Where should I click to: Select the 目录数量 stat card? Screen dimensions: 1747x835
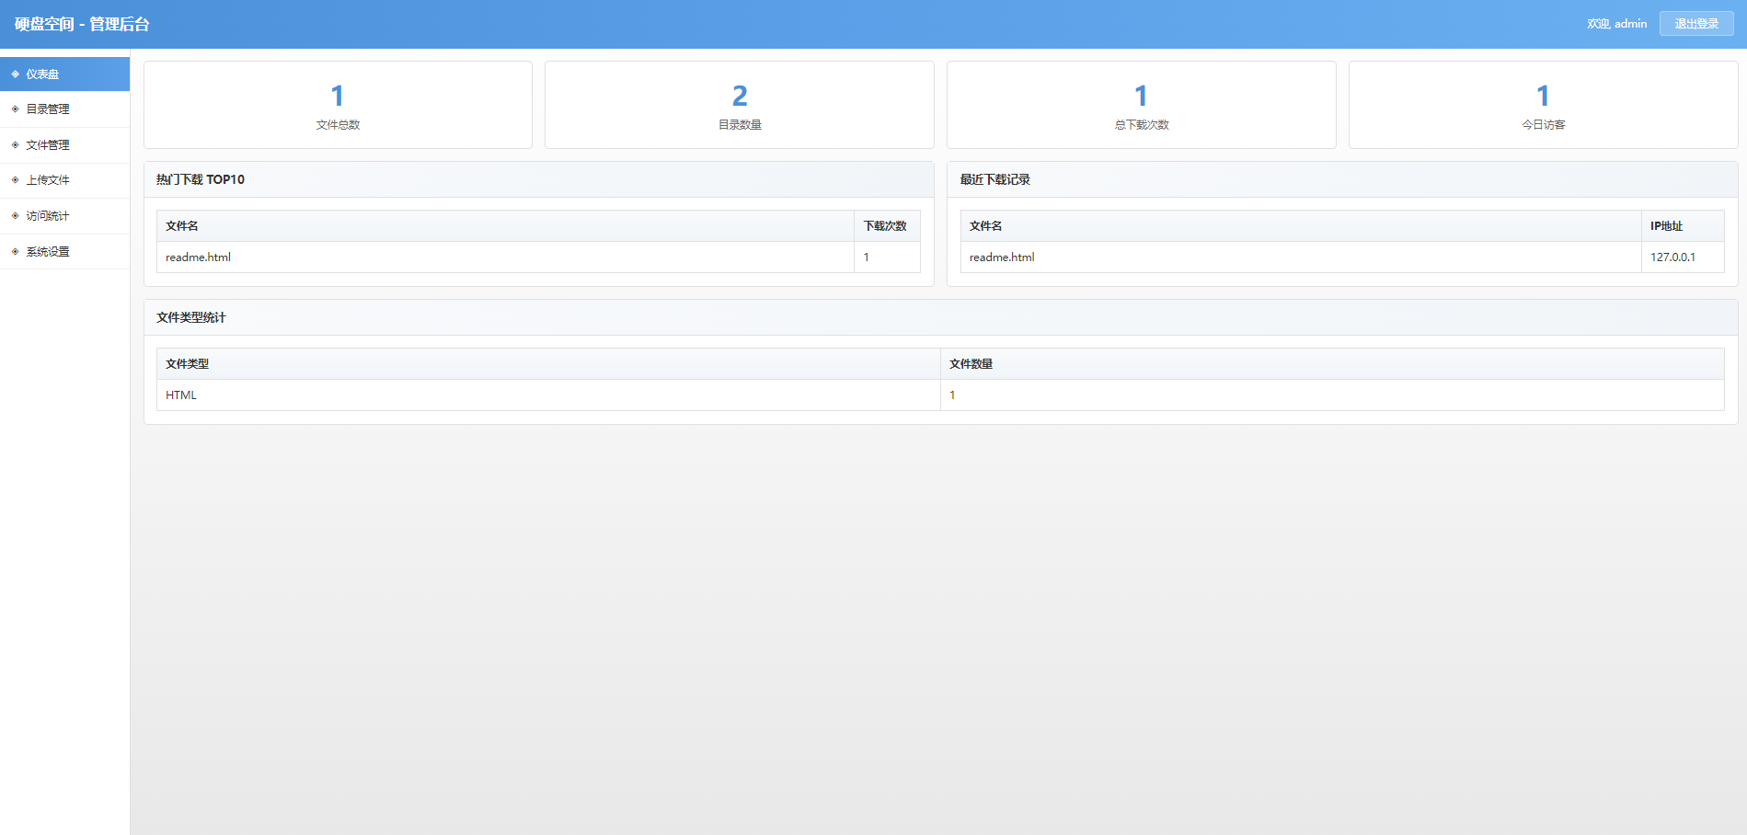tap(740, 105)
